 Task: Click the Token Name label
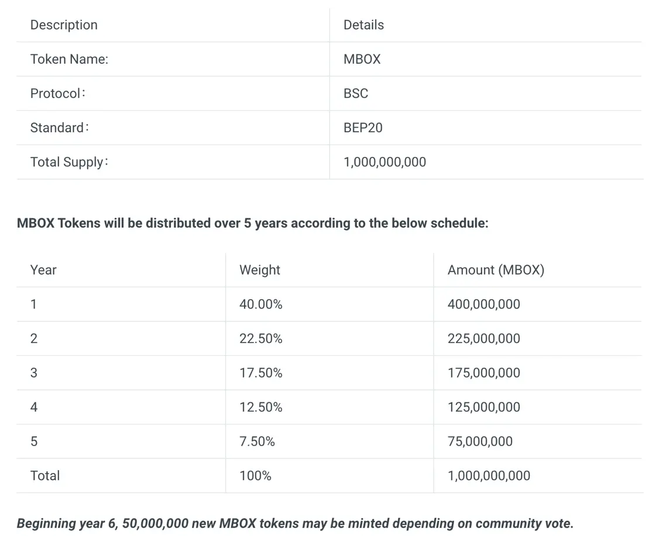[x=69, y=59]
